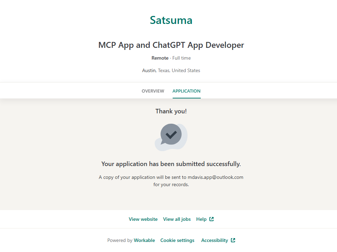Click the external link icon beside Help
This screenshot has height=252, width=337.
point(212,219)
